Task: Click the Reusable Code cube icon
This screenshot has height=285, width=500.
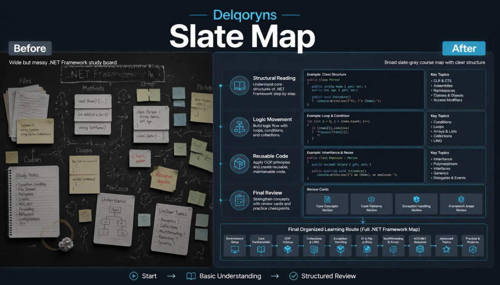Action: coord(239,163)
